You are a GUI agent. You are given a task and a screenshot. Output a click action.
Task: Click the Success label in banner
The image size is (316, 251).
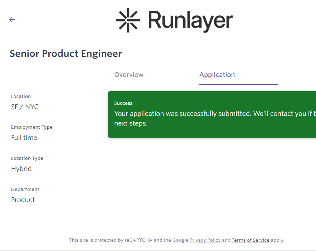pyautogui.click(x=123, y=103)
